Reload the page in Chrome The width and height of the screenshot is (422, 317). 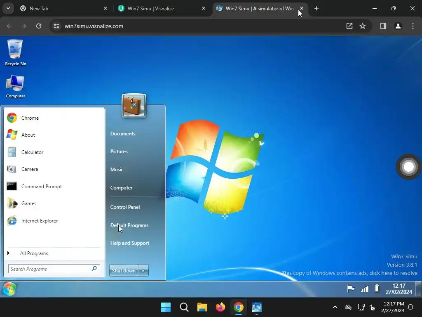(39, 26)
